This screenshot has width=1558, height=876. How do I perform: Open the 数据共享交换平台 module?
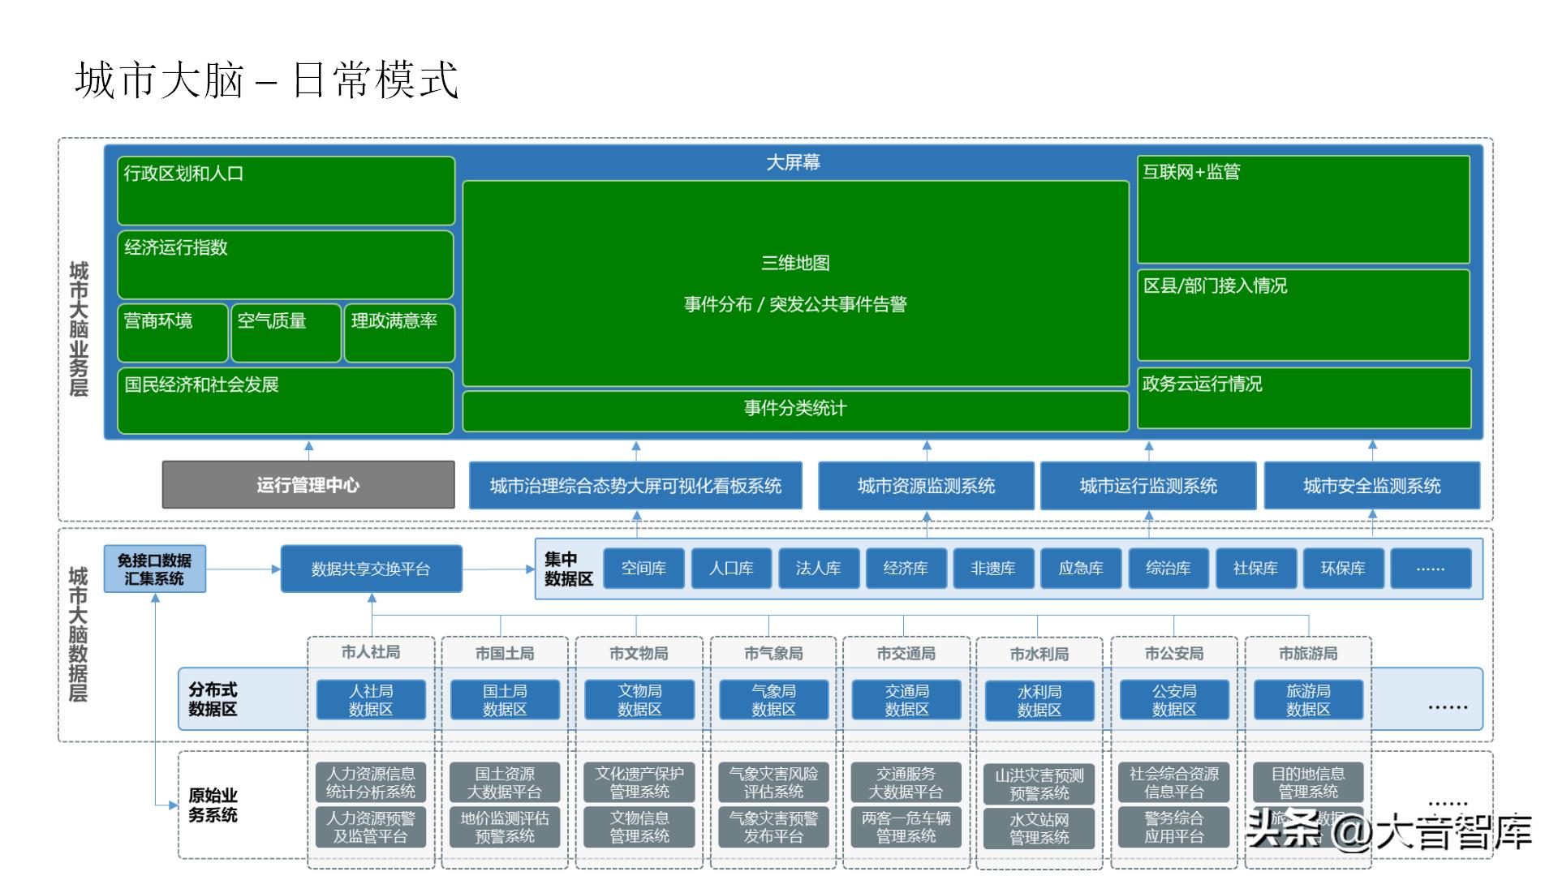pos(371,569)
